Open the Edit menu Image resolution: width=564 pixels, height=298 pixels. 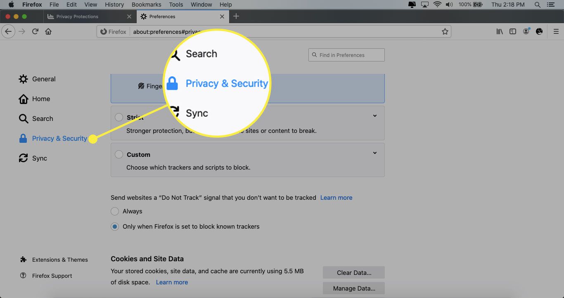tap(71, 5)
